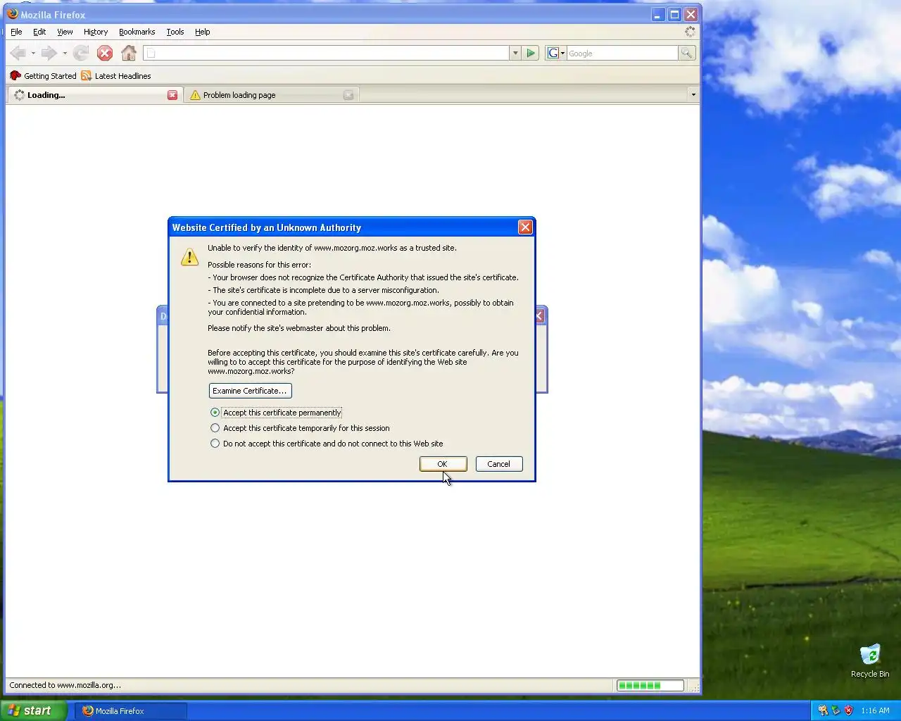
Task: Click the green Go arrow button
Action: pos(531,53)
